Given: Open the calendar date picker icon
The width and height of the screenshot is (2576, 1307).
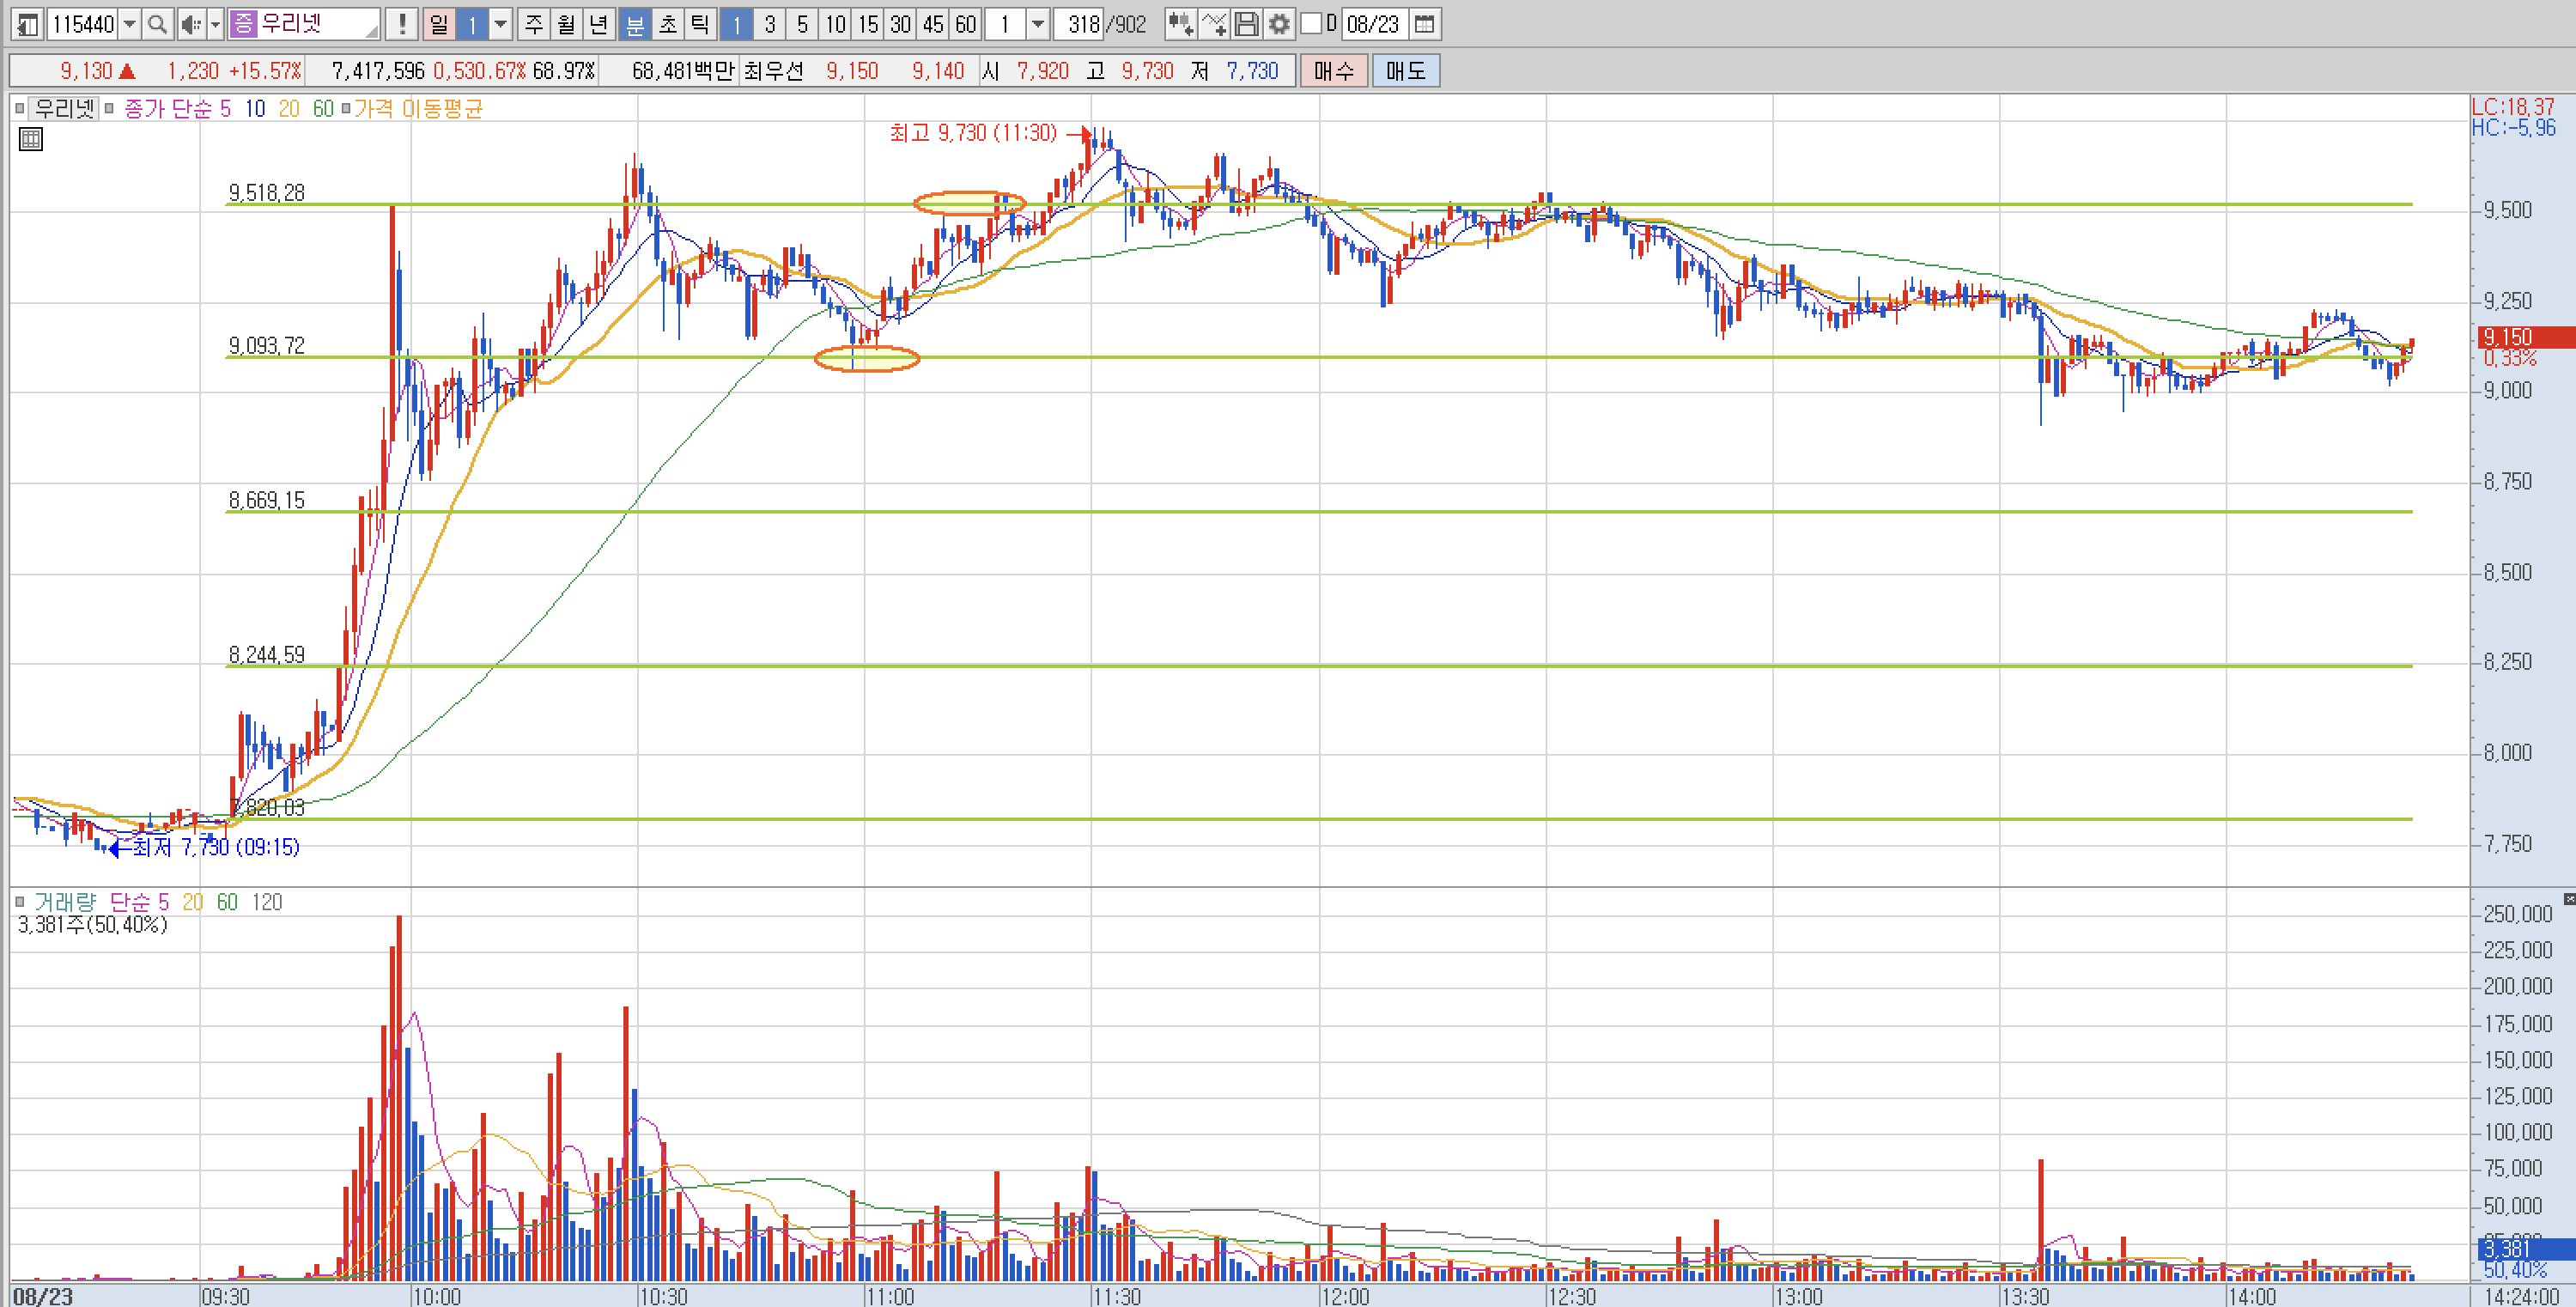Looking at the screenshot, I should (x=1425, y=24).
